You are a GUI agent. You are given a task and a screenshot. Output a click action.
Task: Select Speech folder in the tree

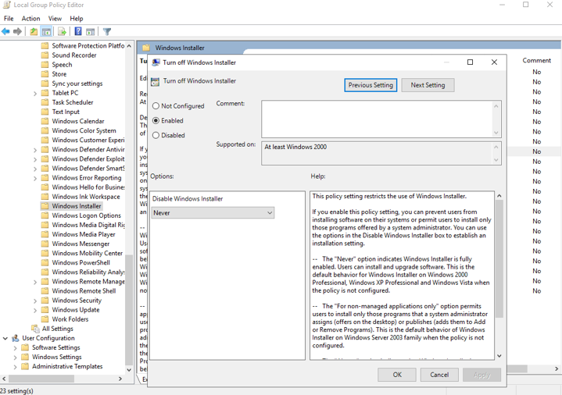[x=62, y=65]
